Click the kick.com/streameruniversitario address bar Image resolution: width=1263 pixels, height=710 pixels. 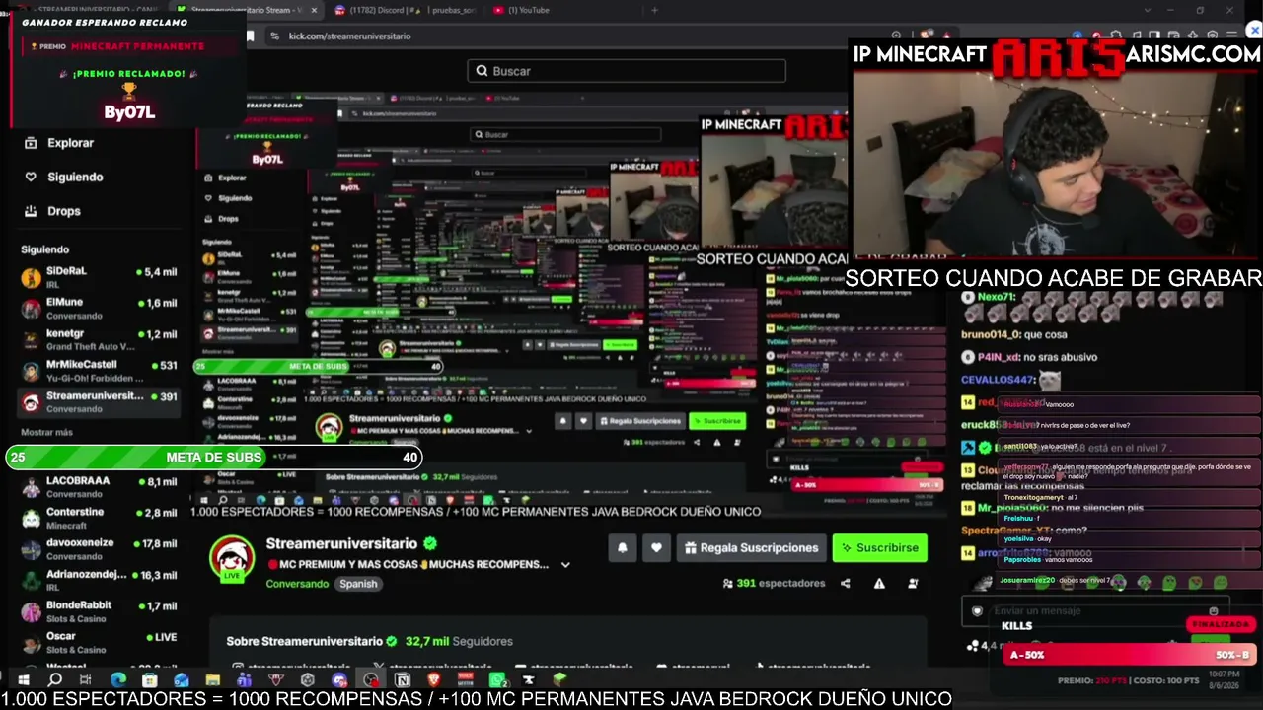(x=349, y=36)
